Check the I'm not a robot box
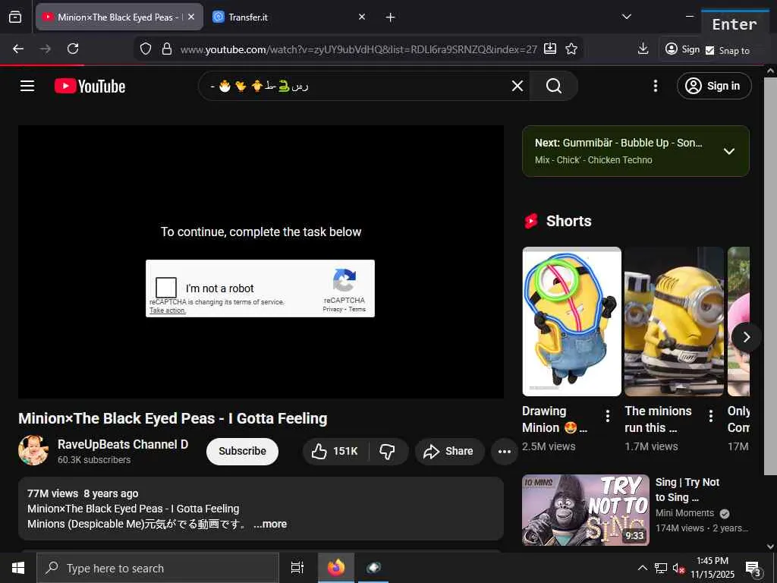Viewport: 777px width, 583px height. (x=166, y=288)
